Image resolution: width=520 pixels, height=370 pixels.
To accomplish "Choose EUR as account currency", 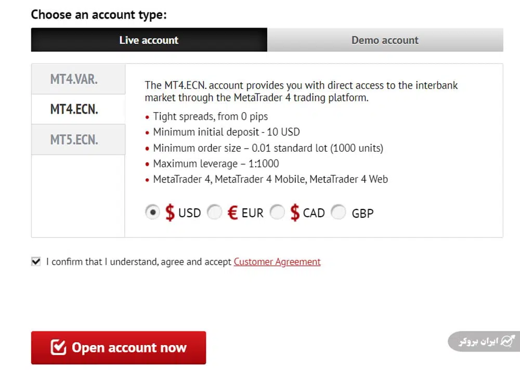I will [215, 212].
